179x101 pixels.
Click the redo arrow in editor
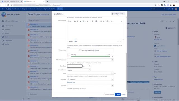click(x=121, y=42)
